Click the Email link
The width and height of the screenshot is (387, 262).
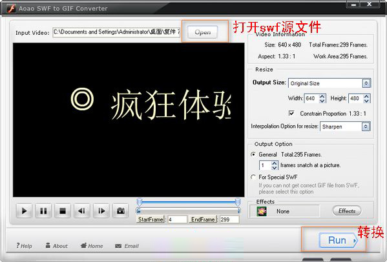(x=127, y=246)
